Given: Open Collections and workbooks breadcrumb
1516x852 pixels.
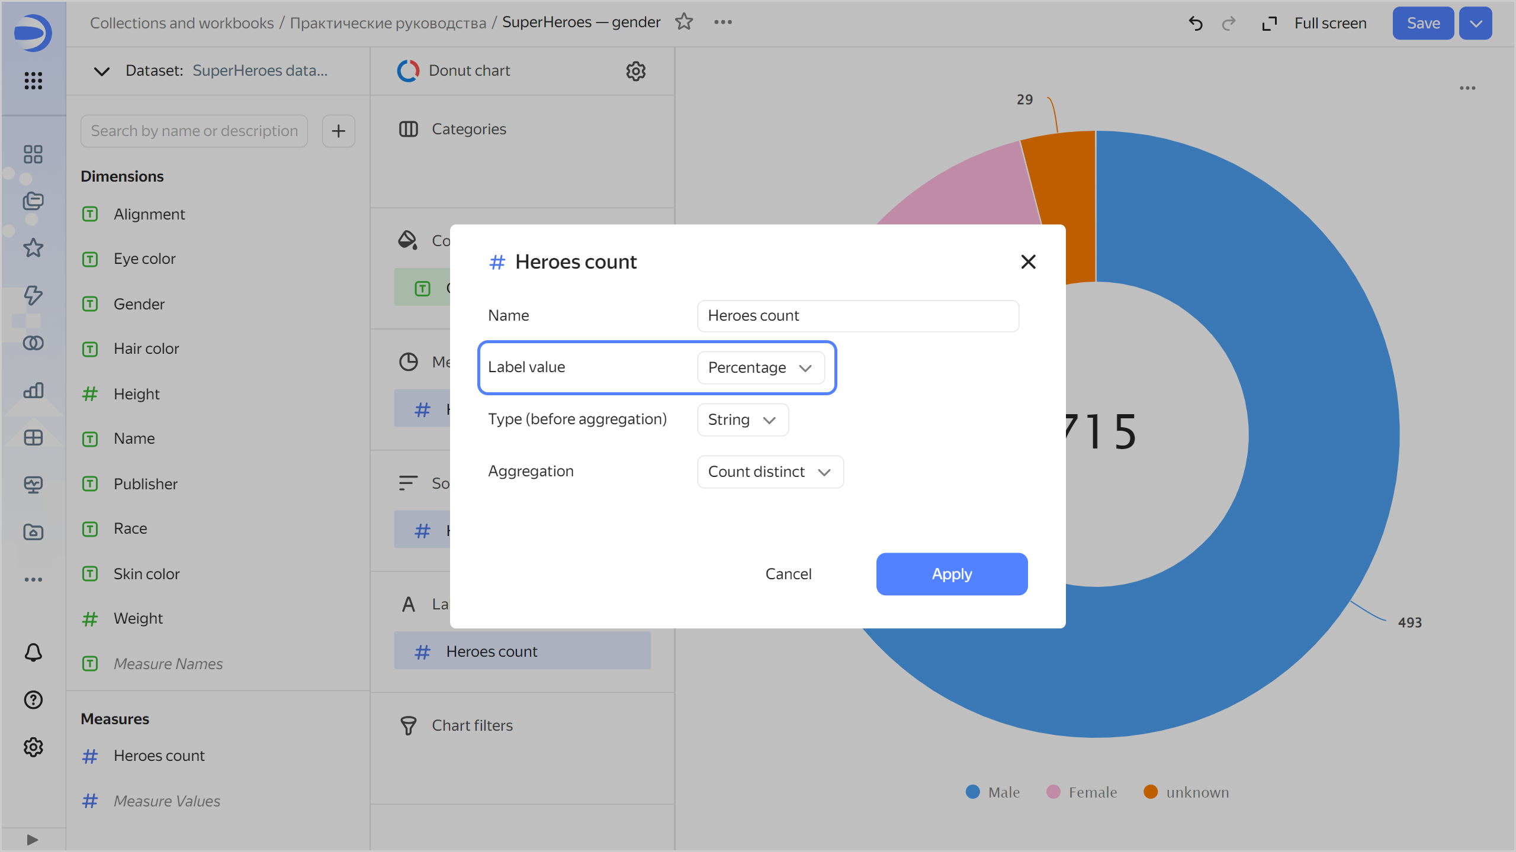Looking at the screenshot, I should click(x=182, y=22).
